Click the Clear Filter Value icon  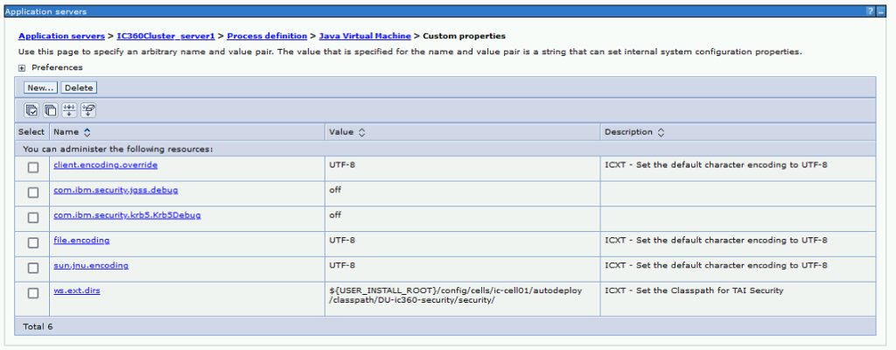click(88, 110)
